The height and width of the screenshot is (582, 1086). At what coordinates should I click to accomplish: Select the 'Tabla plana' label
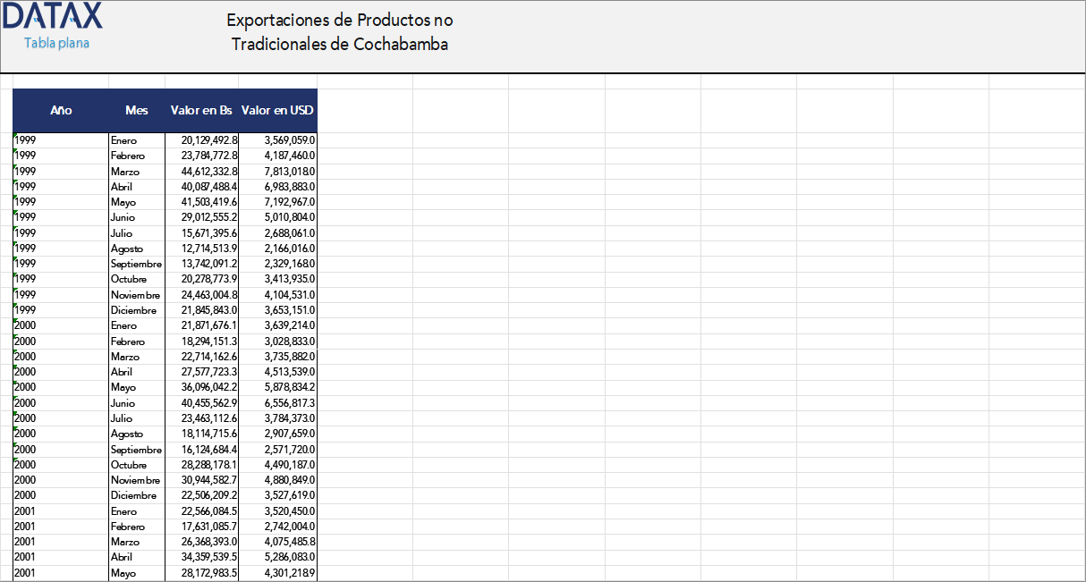point(56,42)
